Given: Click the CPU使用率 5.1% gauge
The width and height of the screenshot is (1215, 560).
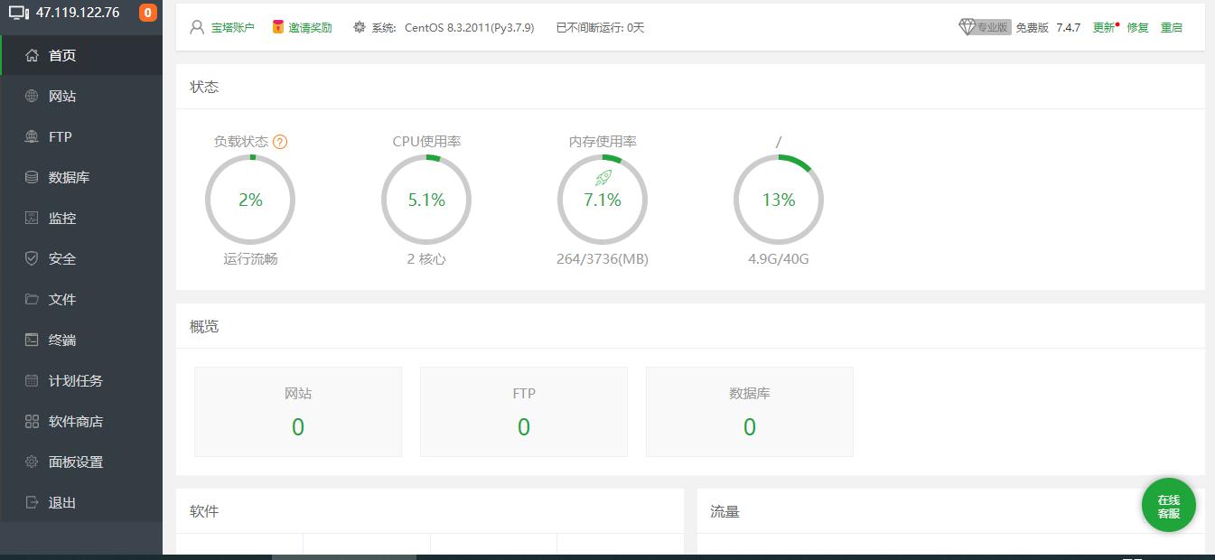Looking at the screenshot, I should point(426,200).
